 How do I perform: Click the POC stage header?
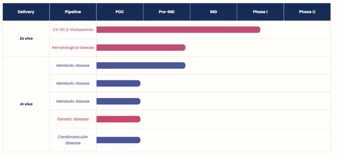[x=120, y=12]
